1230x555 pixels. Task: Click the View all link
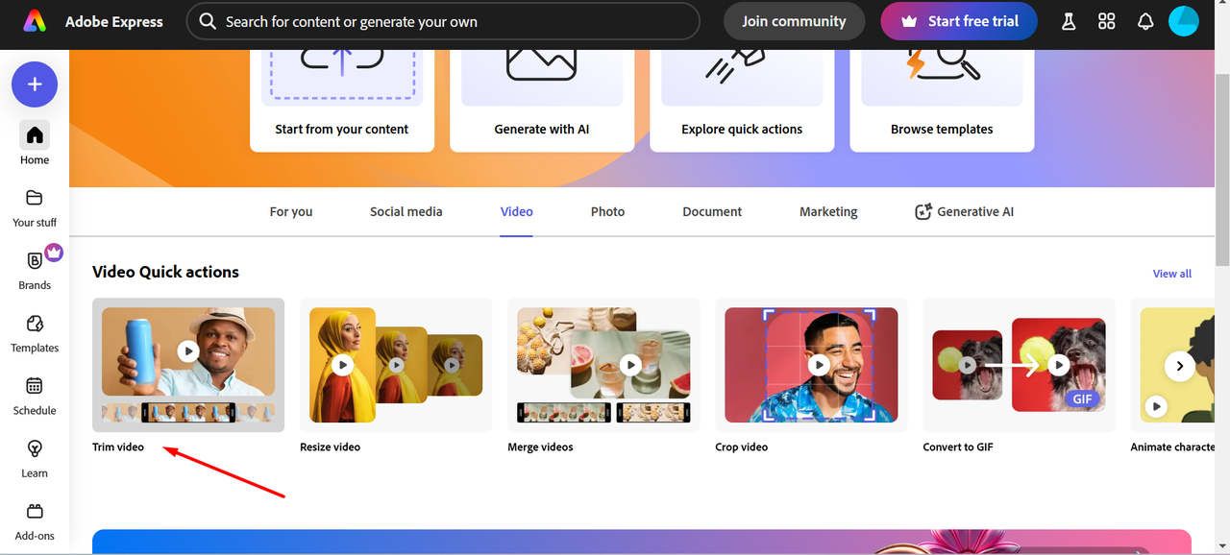point(1172,274)
